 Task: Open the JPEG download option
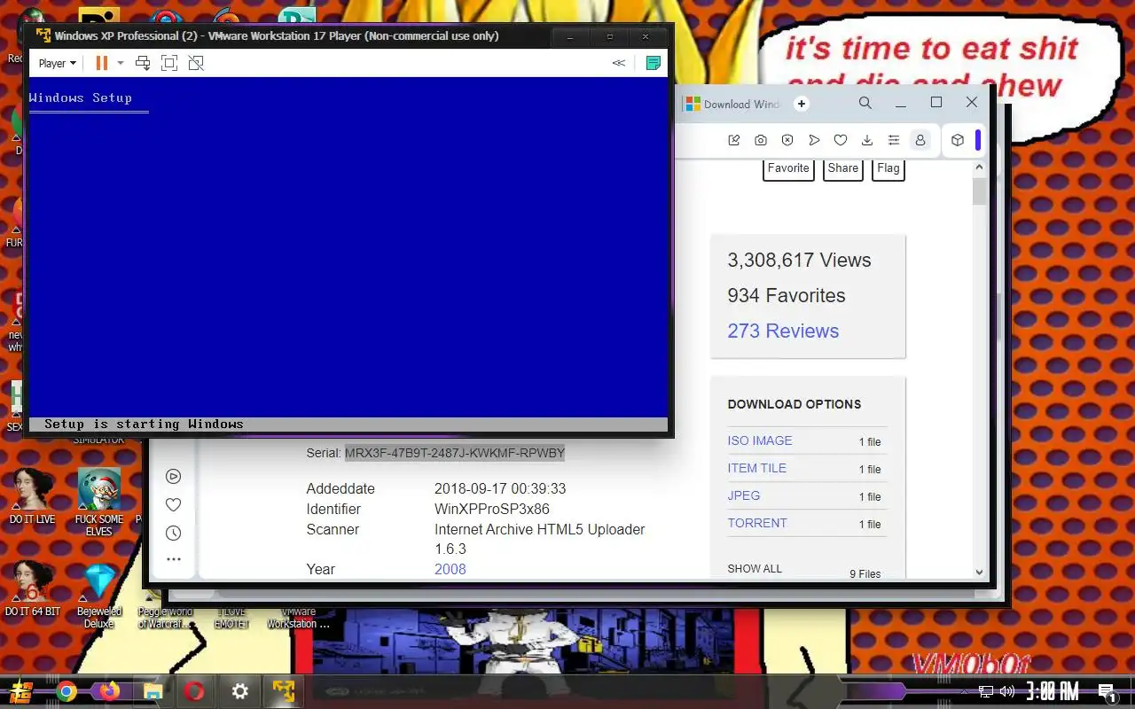[744, 495]
